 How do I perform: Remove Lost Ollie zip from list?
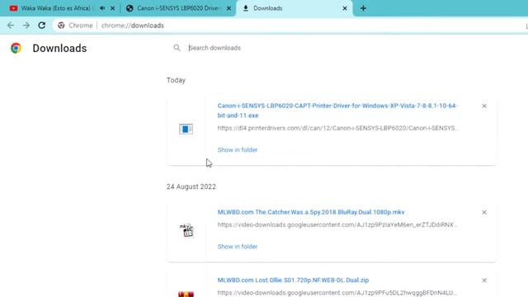[x=484, y=280]
